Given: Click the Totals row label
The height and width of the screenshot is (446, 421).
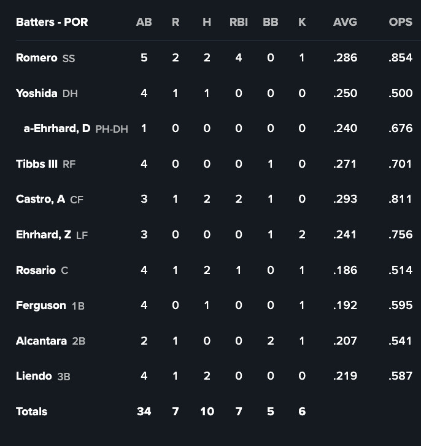Looking at the screenshot, I should (32, 412).
